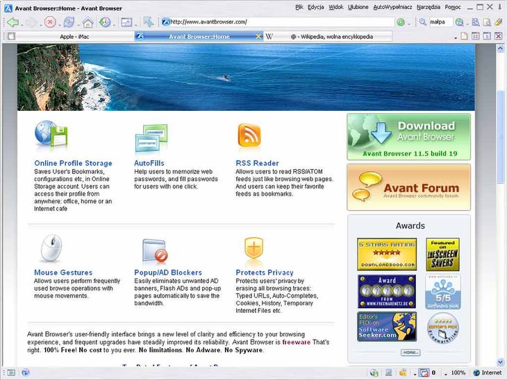Click the freeware link in the paragraph

(x=296, y=342)
